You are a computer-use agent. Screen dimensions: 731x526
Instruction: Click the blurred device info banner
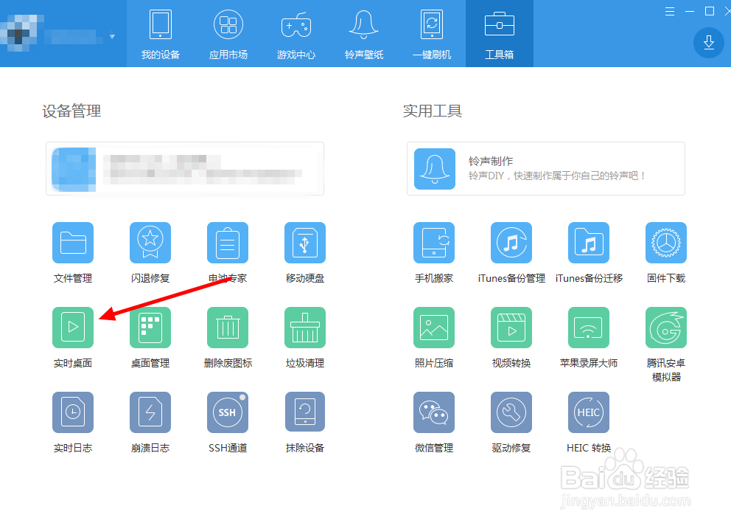pyautogui.click(x=185, y=168)
